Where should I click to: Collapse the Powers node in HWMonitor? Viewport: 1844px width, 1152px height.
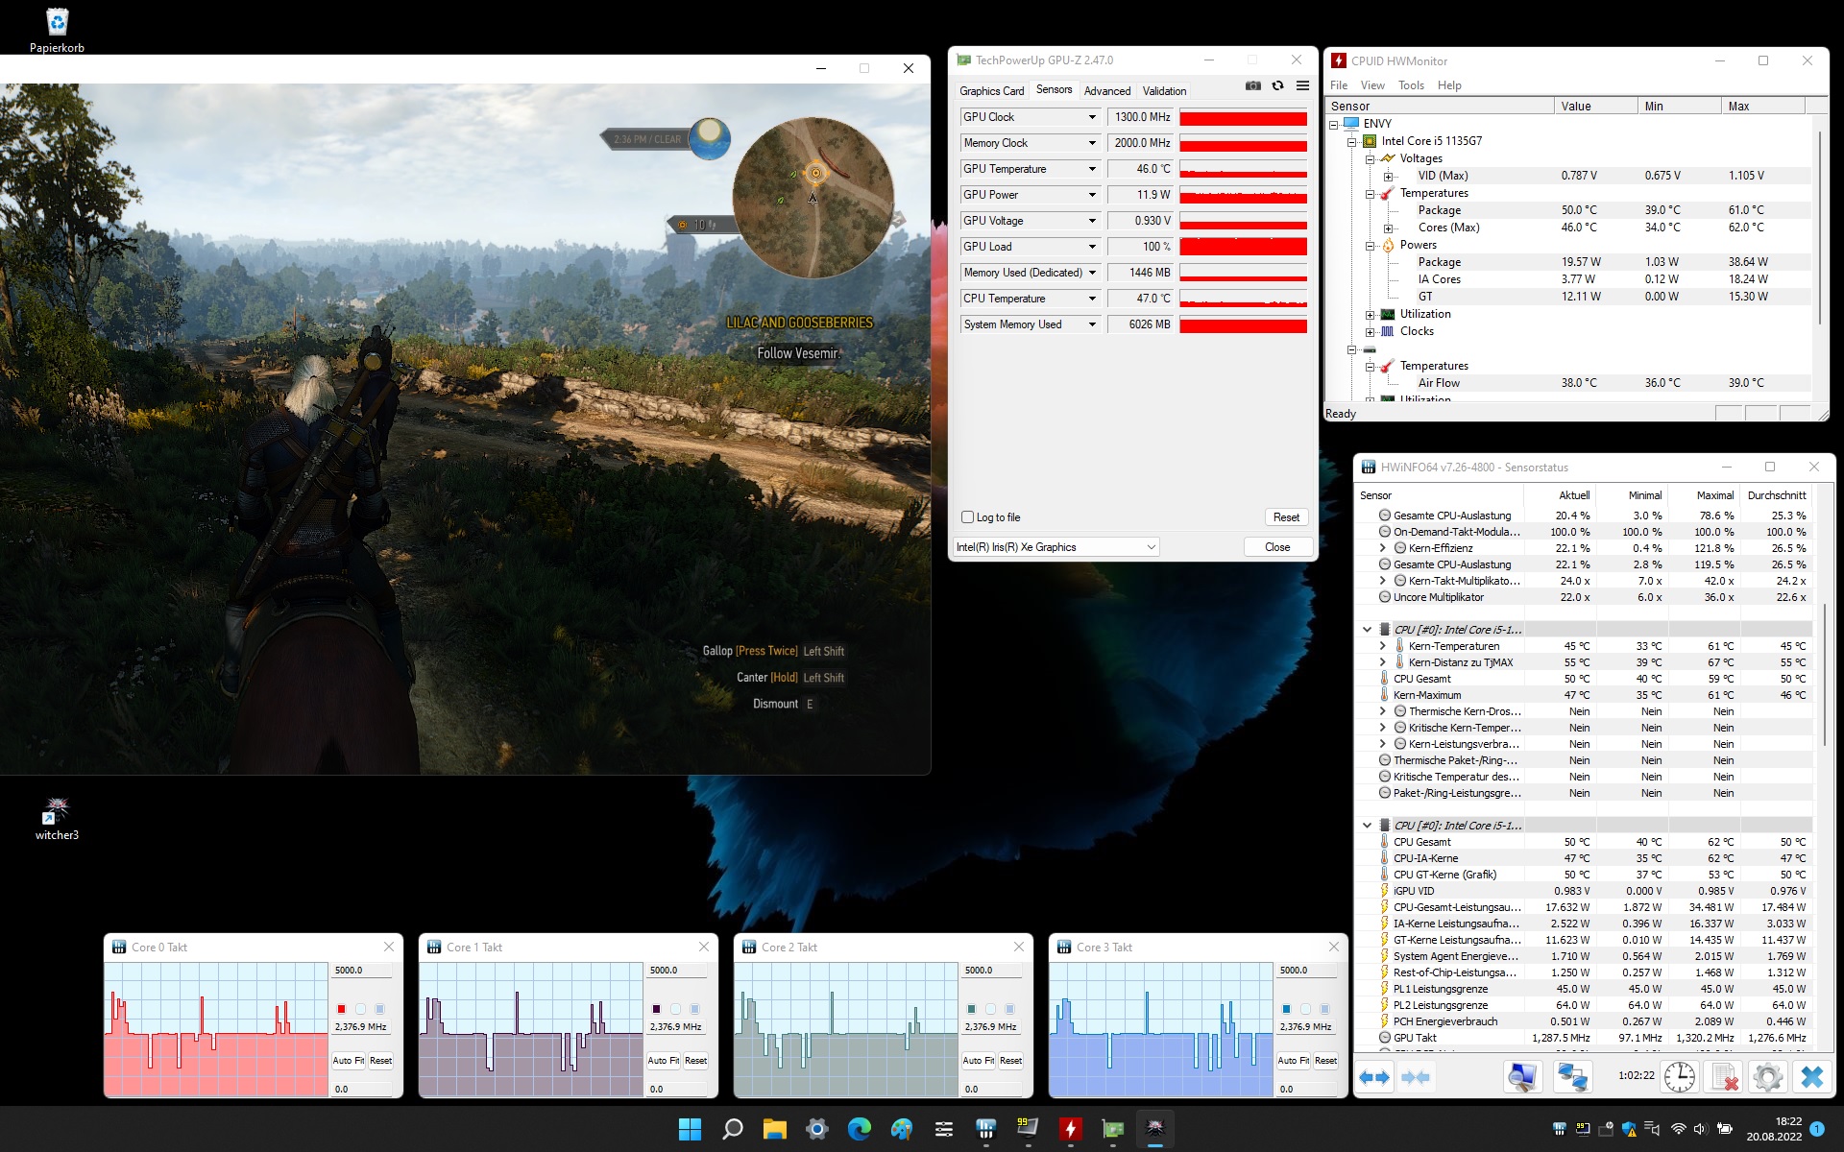pyautogui.click(x=1371, y=246)
